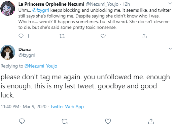Screen dimensions: 176x126
Task: Retweet Diana's goodbye tweet
Action: [65, 121]
